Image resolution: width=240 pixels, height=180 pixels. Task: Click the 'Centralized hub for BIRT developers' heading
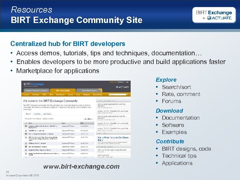(68, 44)
